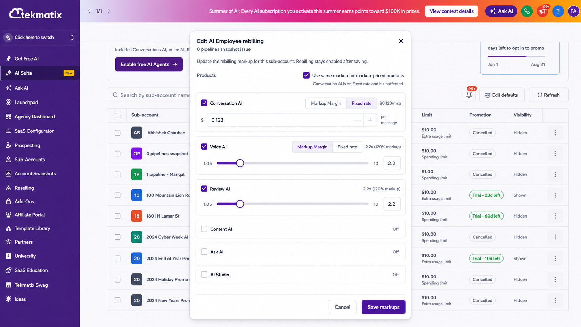Open the announcements megaphone icon
Screen dimensions: 581x327
[x=542, y=11]
